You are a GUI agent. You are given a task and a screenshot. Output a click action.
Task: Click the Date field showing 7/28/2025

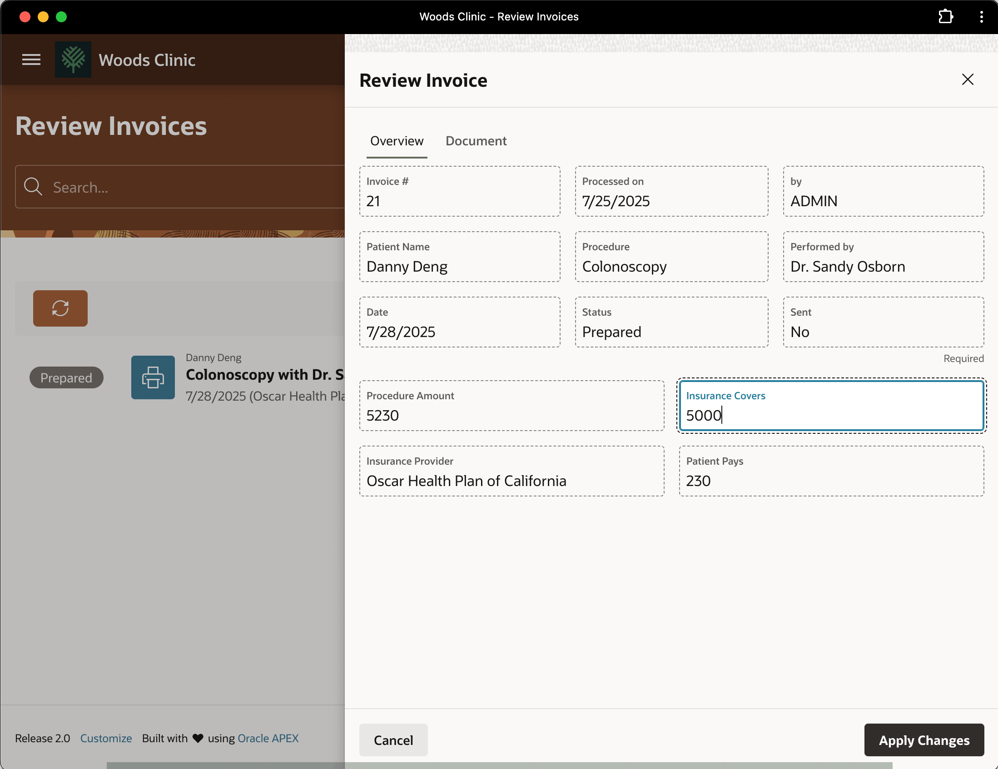point(460,322)
